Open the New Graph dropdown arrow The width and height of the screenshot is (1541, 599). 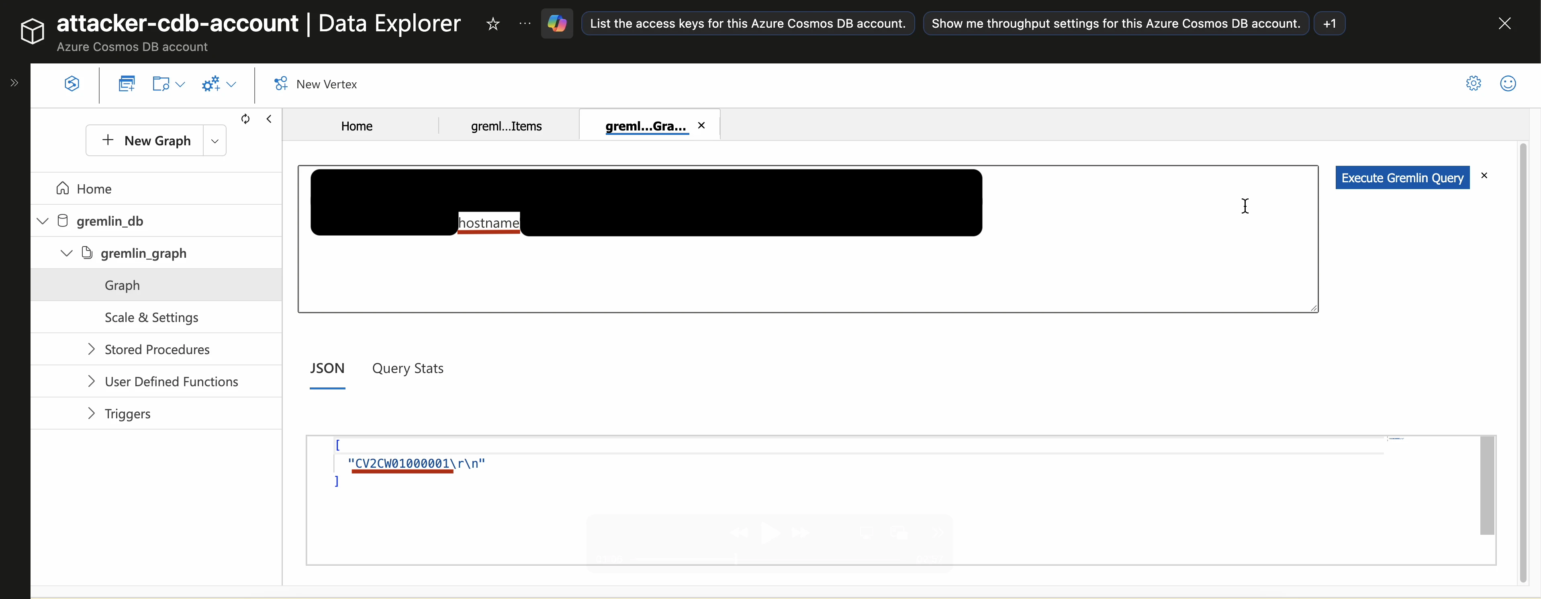[215, 141]
